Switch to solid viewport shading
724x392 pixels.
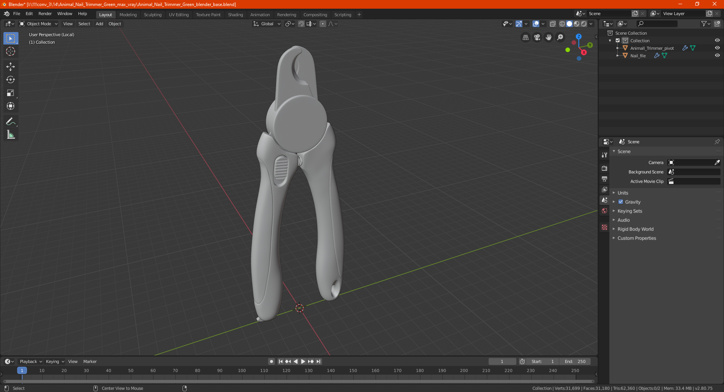click(x=569, y=24)
